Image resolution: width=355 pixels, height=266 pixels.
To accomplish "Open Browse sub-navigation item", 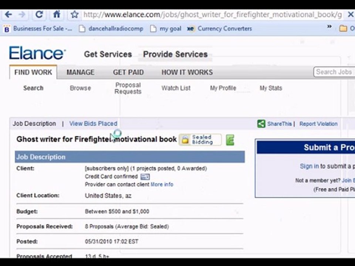I will [80, 88].
